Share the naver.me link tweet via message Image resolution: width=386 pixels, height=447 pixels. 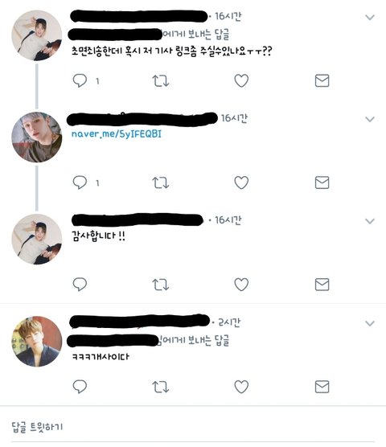point(322,182)
